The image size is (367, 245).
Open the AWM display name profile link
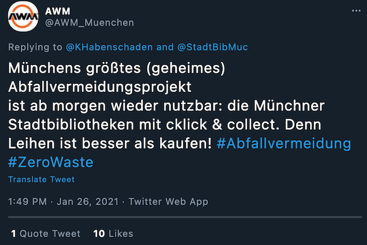(x=57, y=11)
